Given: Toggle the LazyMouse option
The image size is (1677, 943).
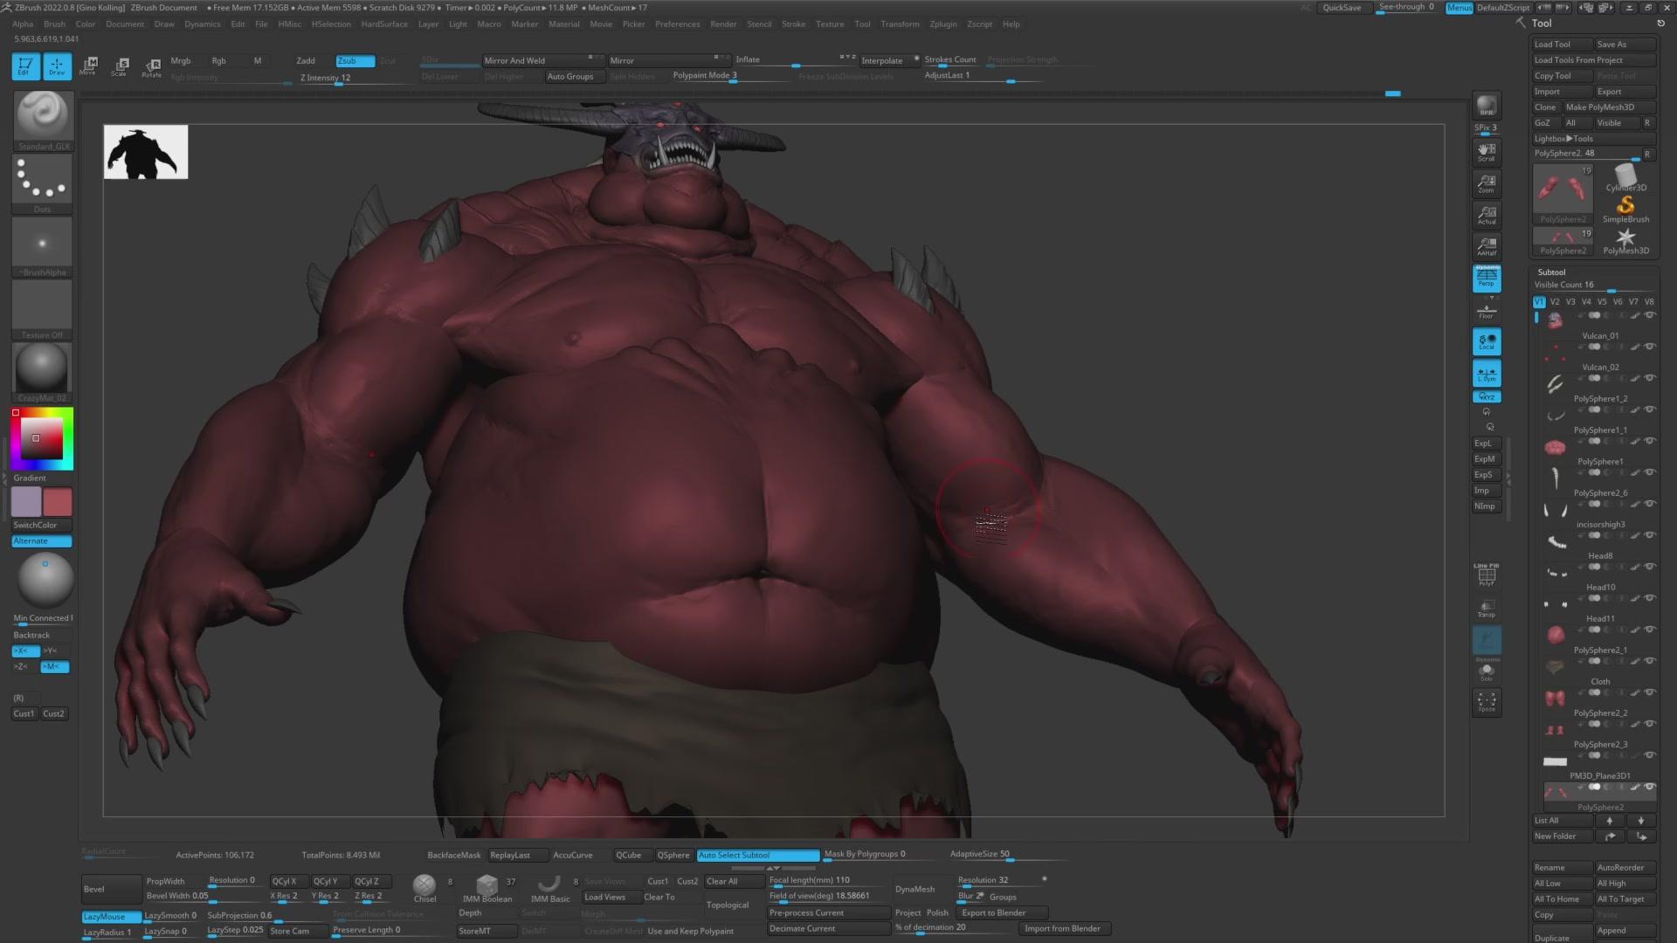Looking at the screenshot, I should [111, 916].
